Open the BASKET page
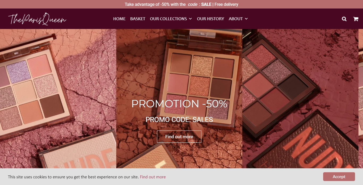363x185 pixels. click(x=138, y=19)
